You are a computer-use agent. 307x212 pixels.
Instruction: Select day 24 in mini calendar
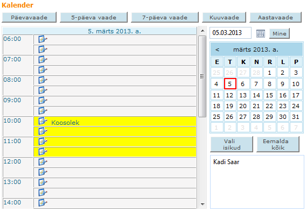point(296,106)
